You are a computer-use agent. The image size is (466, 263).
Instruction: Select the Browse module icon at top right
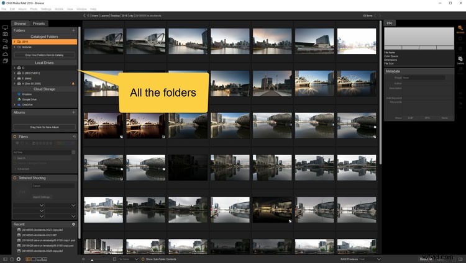460,29
